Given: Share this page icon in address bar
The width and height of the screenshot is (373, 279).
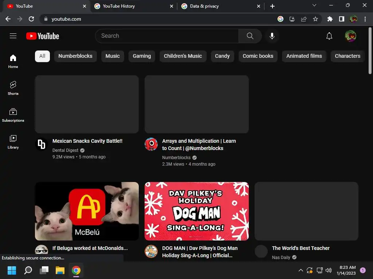Looking at the screenshot, I should click(x=304, y=19).
